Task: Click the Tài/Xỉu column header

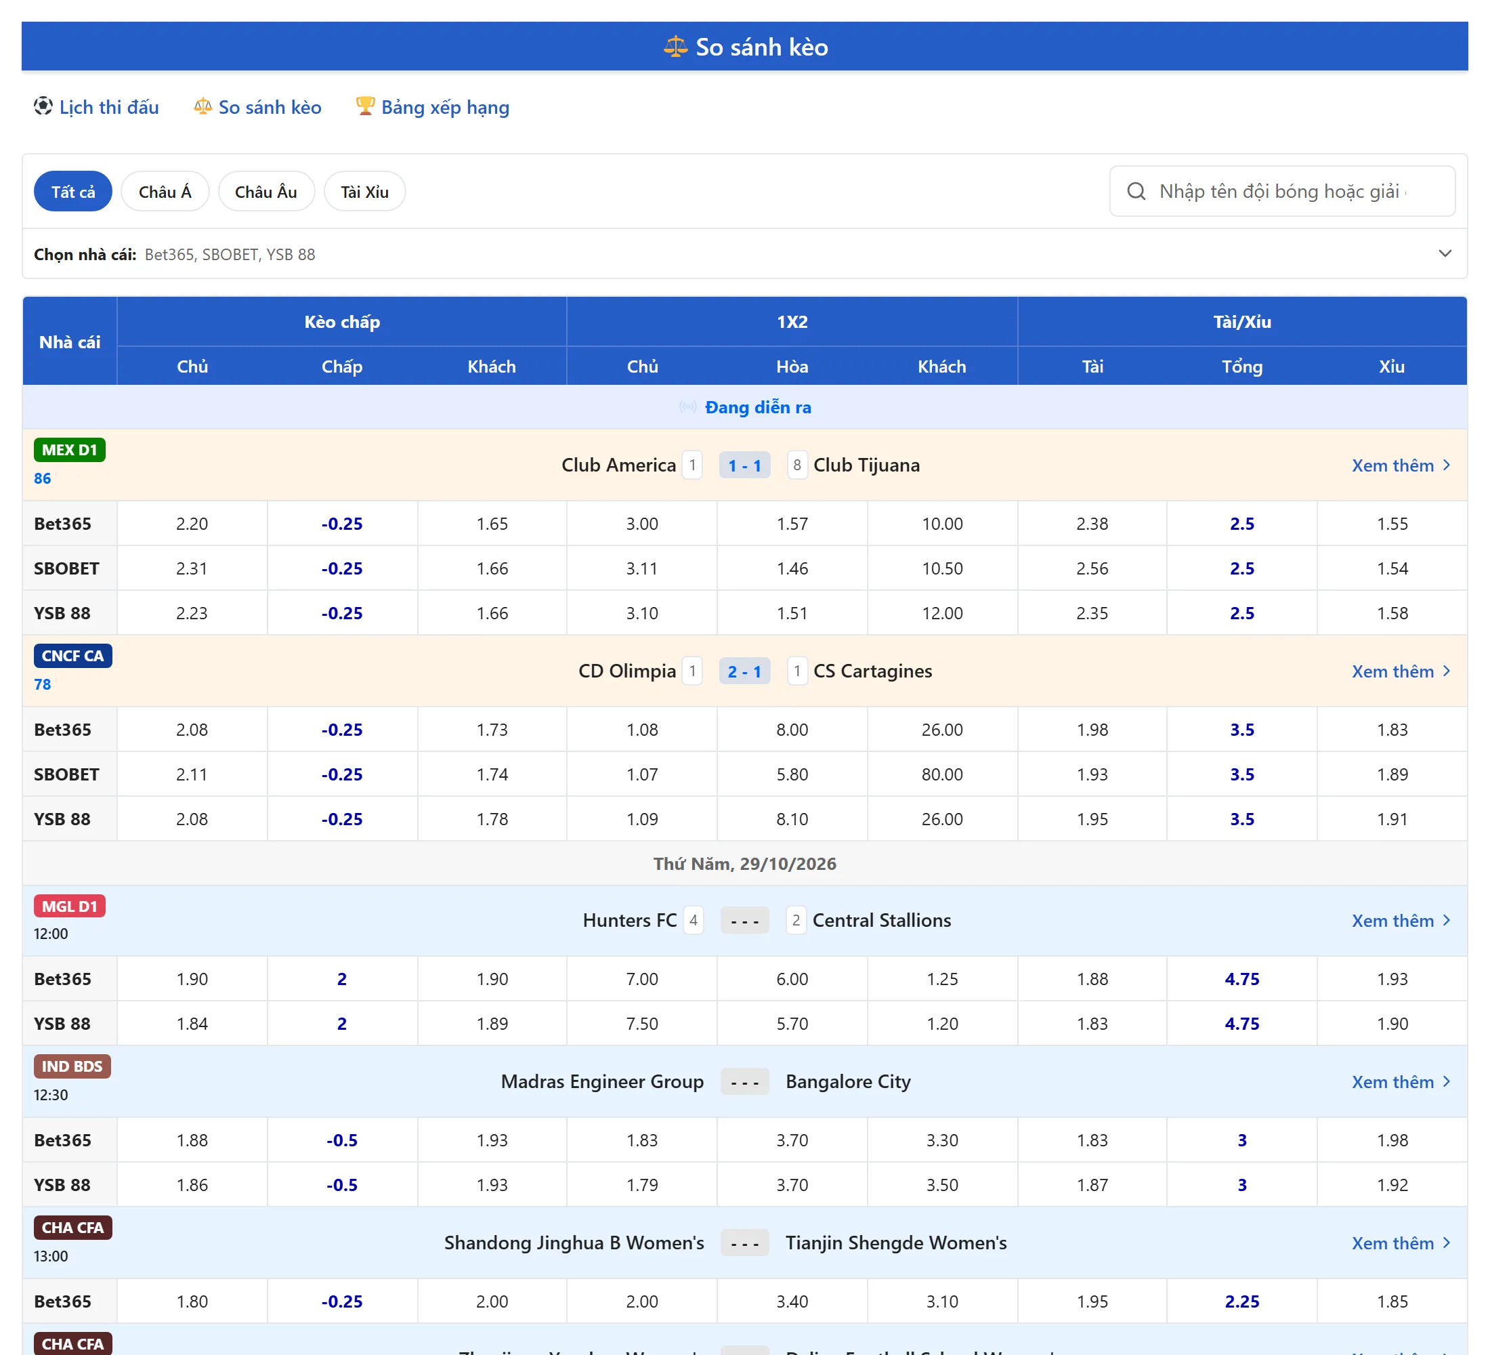Action: pos(1241,322)
